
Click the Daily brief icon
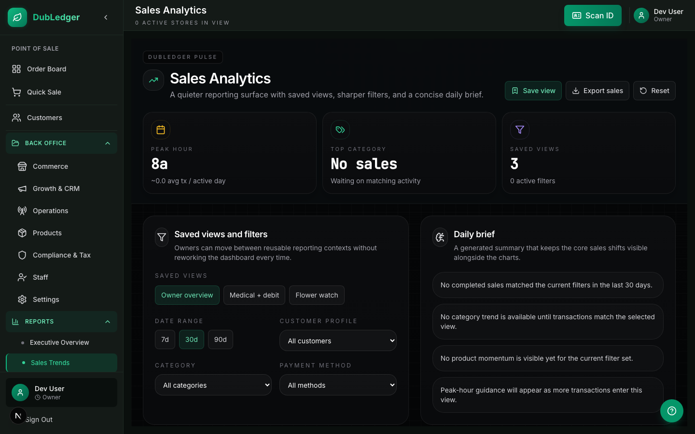coord(440,237)
